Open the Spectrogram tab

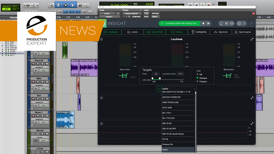point(243,32)
